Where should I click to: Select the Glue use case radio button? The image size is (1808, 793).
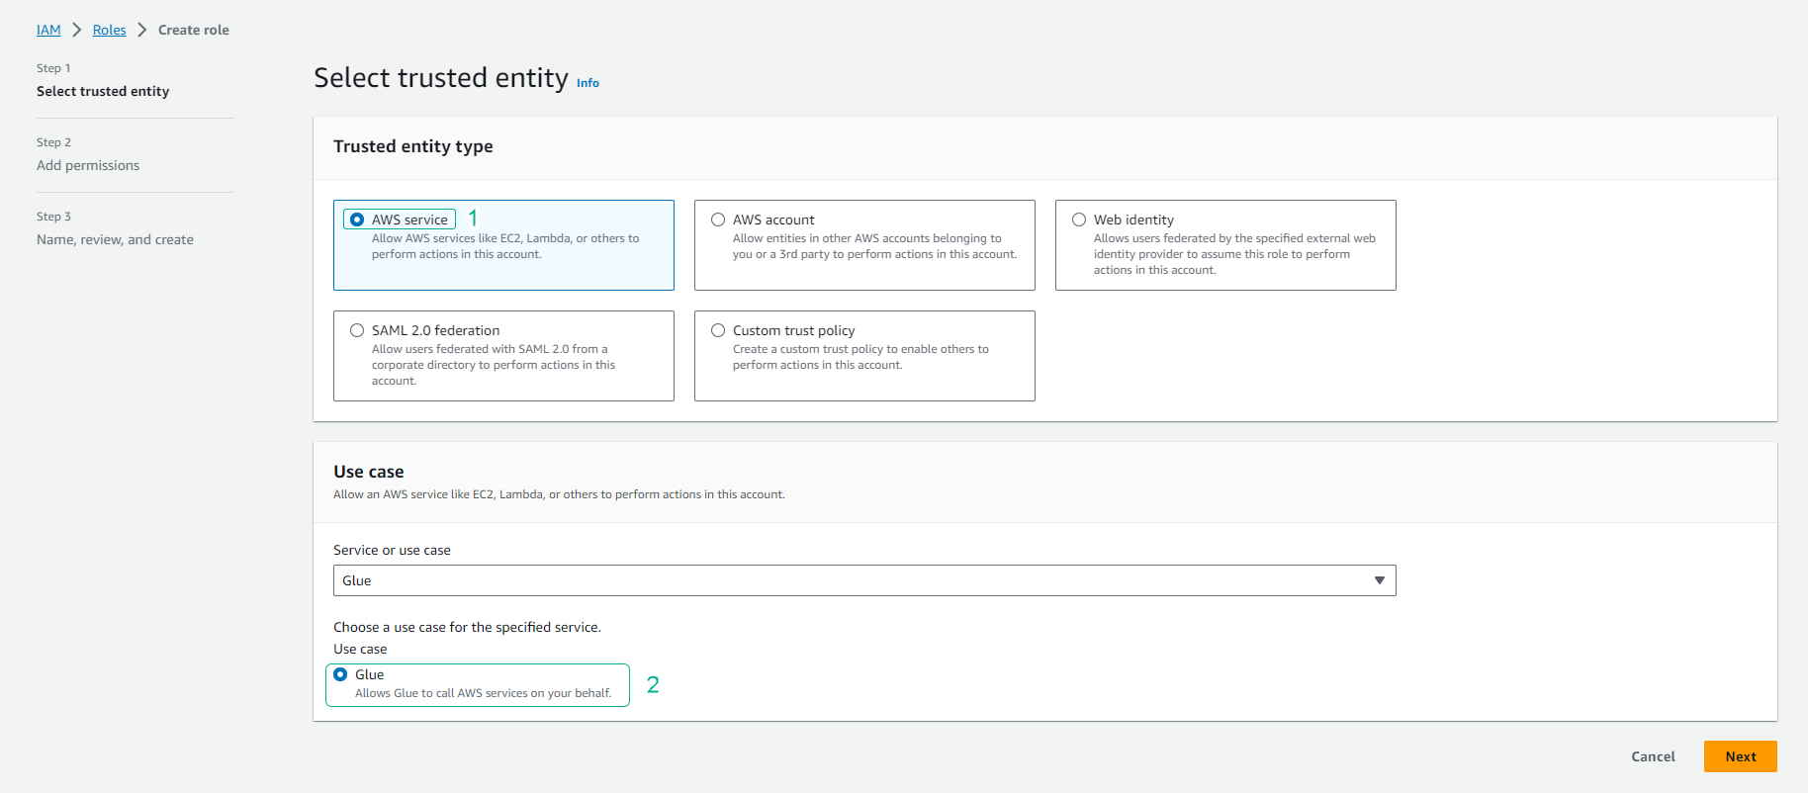[x=340, y=674]
